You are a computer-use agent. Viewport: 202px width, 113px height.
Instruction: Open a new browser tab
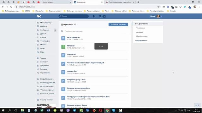point(138,2)
